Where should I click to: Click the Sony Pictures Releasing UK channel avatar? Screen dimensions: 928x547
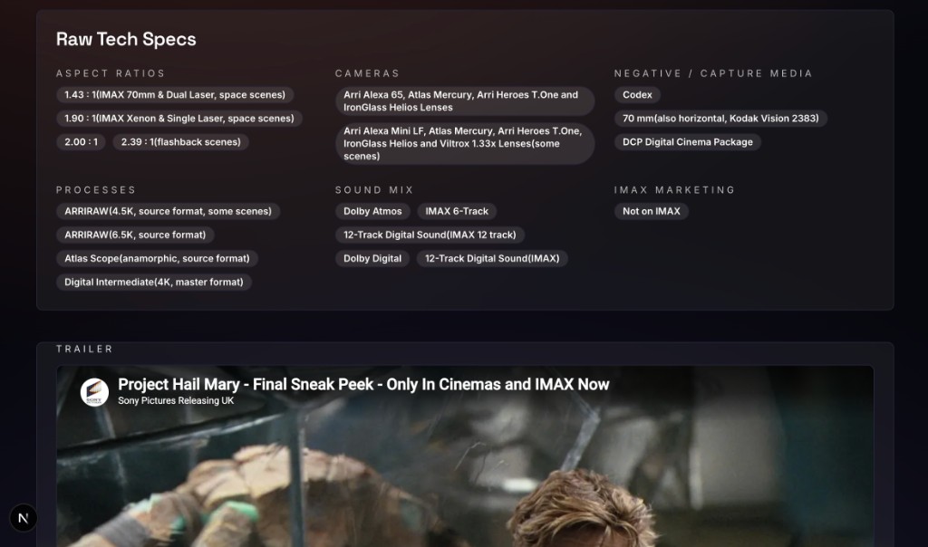[95, 391]
